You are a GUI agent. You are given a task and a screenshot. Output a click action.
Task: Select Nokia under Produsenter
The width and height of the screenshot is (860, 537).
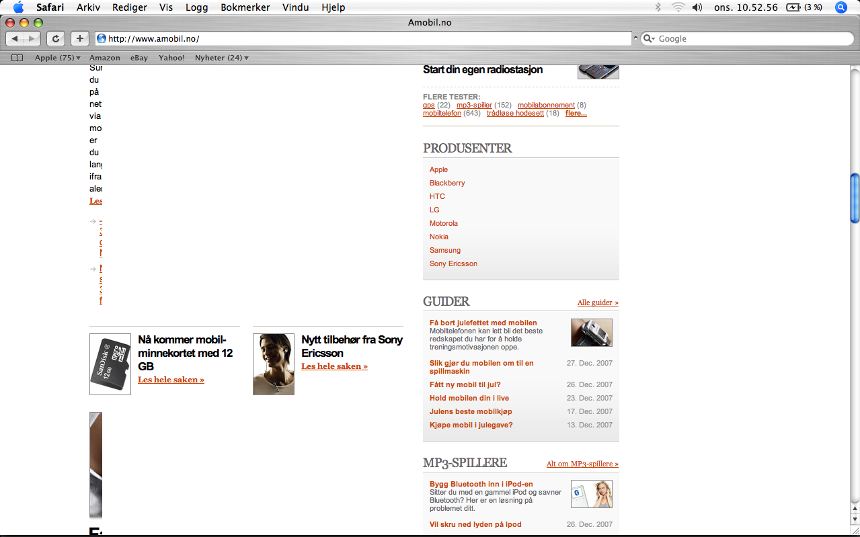pyautogui.click(x=439, y=237)
